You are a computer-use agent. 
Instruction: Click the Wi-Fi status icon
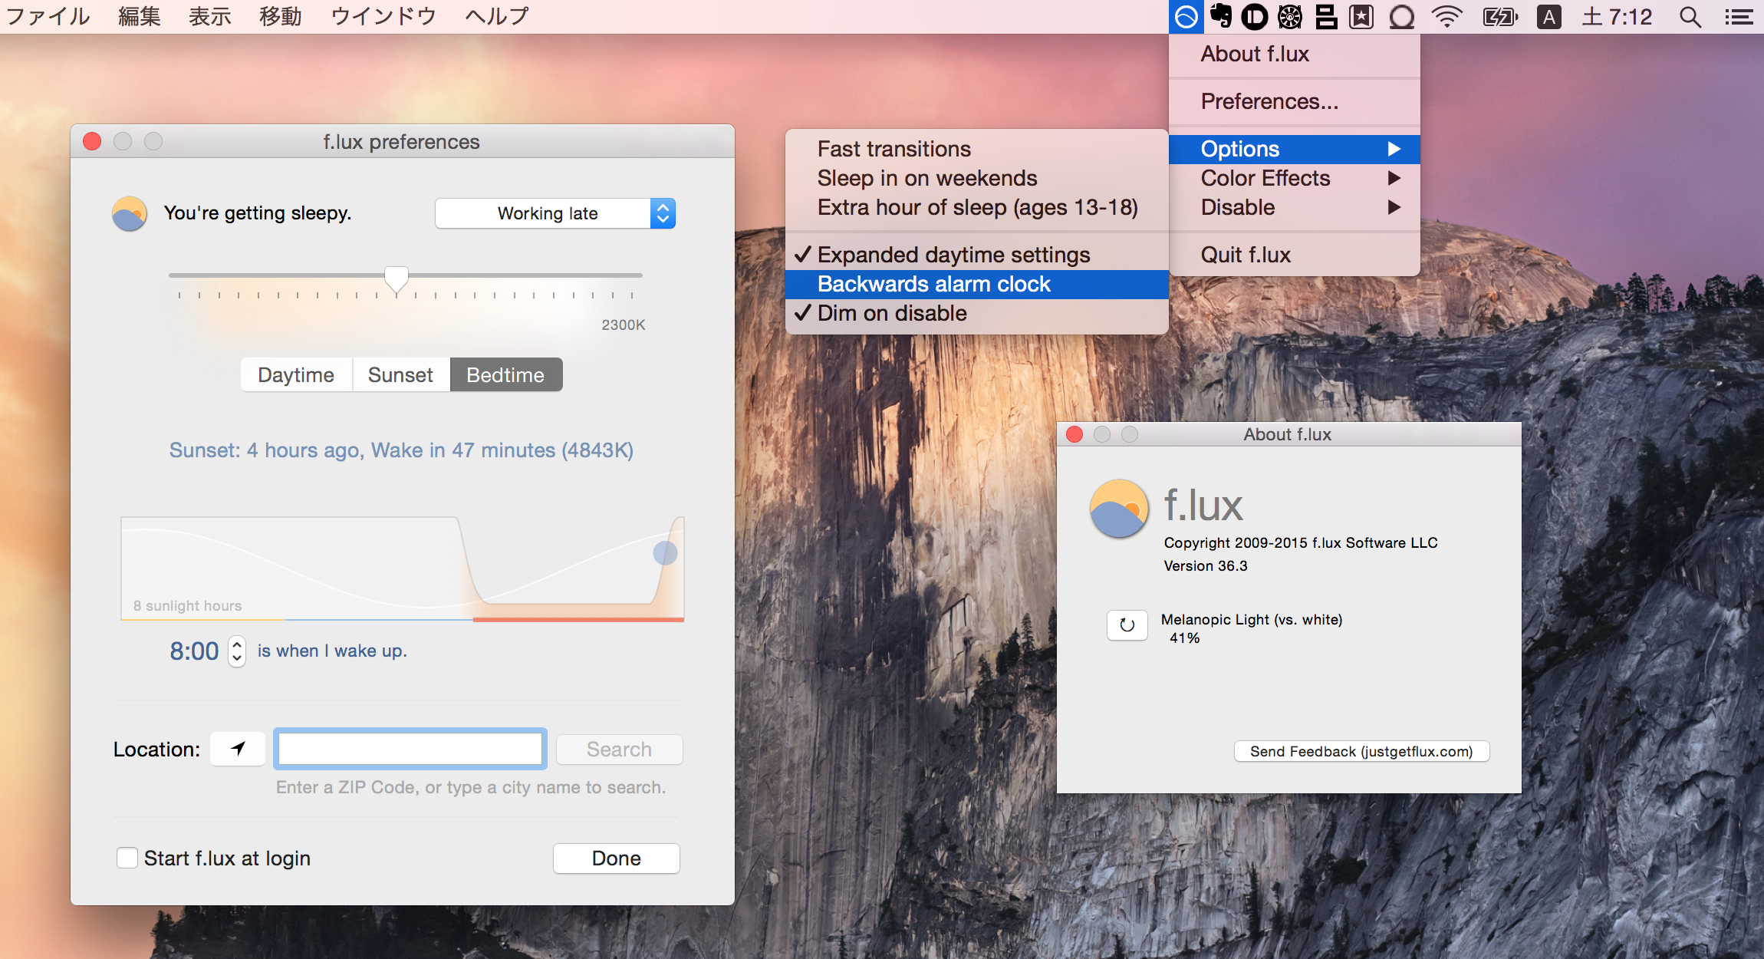1446,16
